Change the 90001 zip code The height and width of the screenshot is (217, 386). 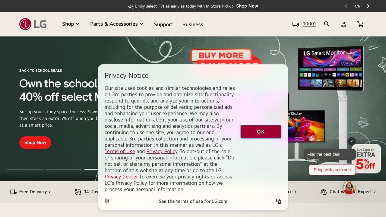click(309, 24)
